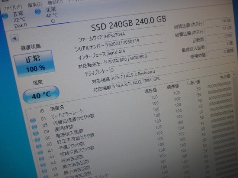Viewport: 238px width, 178px height.
Task: Open the ファイル(F) menu
Action: pyautogui.click(x=12, y=7)
